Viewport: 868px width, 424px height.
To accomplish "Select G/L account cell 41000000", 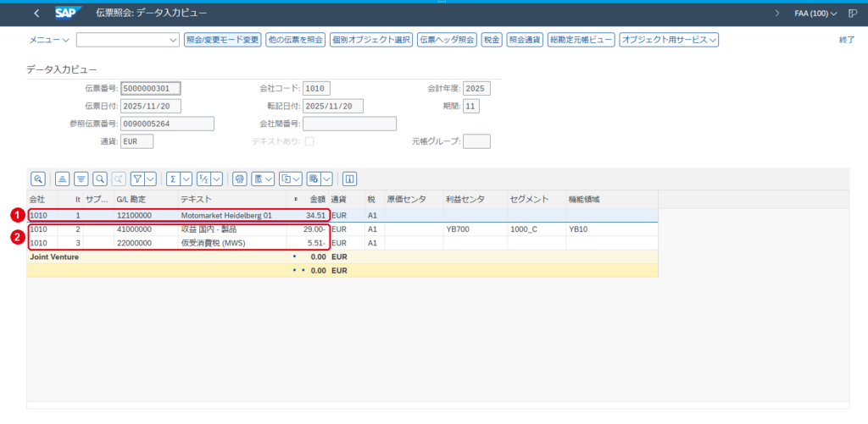I will [x=145, y=229].
